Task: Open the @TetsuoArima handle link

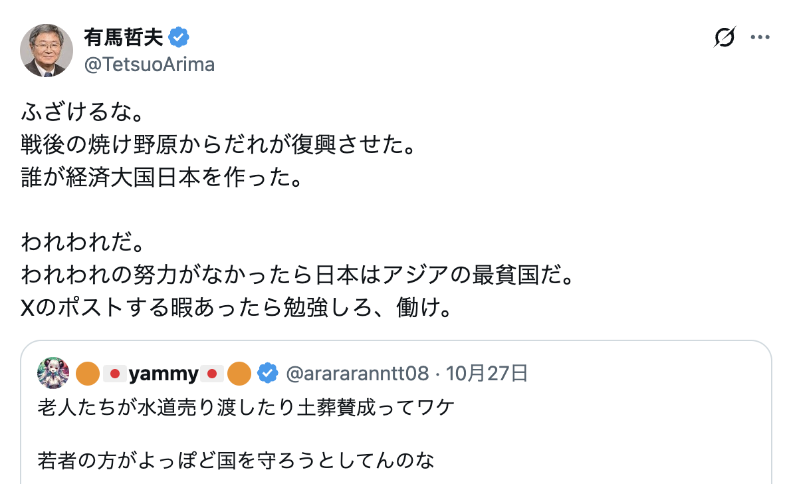Action: [149, 64]
